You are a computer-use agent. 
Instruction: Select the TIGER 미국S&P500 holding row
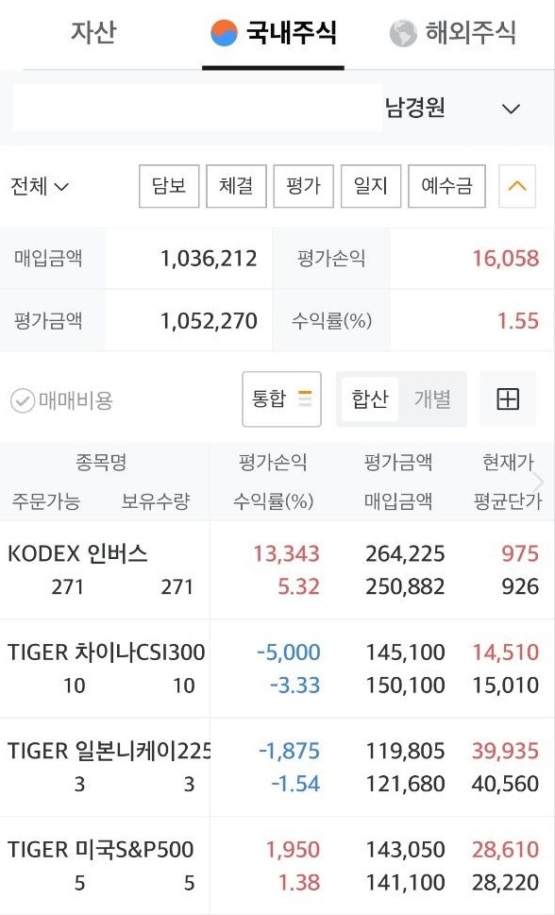pyautogui.click(x=277, y=866)
